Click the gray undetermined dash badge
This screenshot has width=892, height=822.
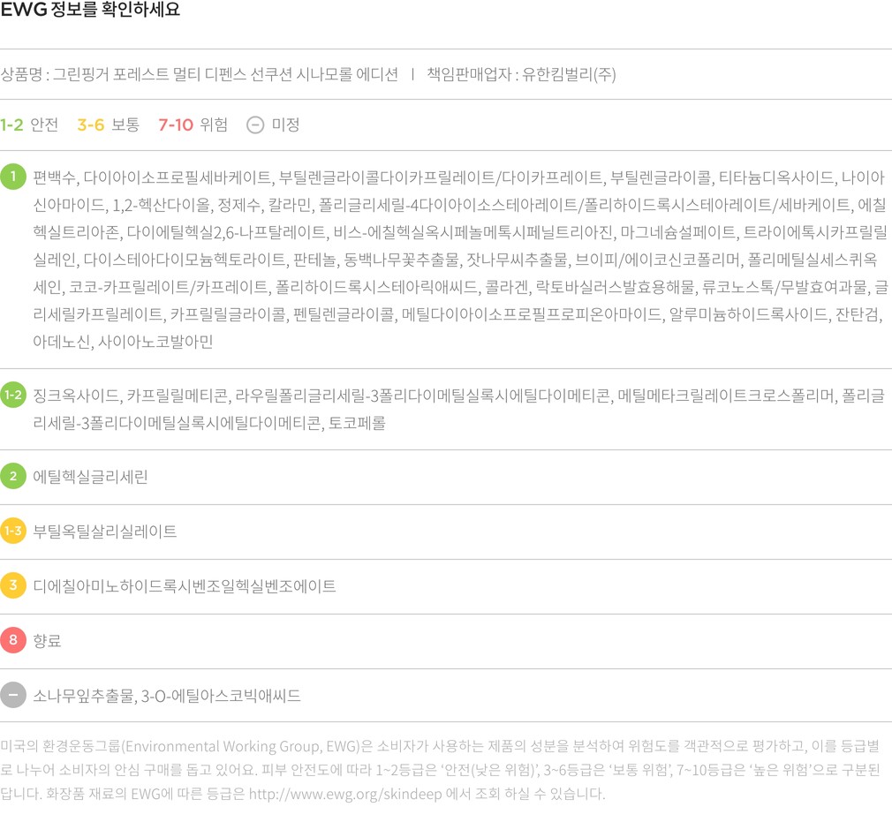coord(13,696)
